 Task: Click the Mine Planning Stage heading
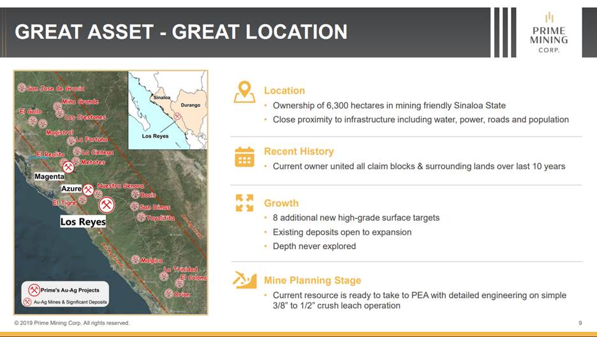click(313, 280)
